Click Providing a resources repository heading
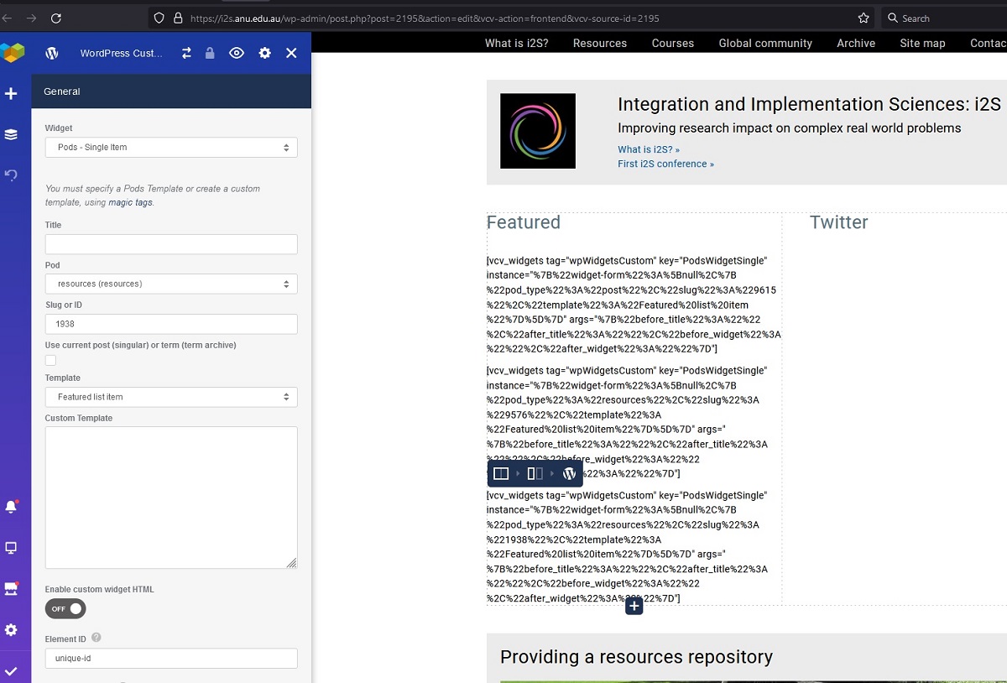Image resolution: width=1007 pixels, height=683 pixels. click(636, 657)
